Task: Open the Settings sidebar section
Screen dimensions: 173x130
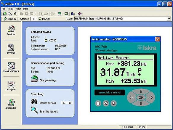Action: (x=11, y=49)
